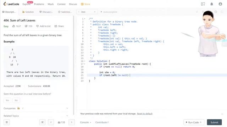Answer No to seen in interview
Image resolution: width=227 pixels, height=127 pixels.
[16, 100]
